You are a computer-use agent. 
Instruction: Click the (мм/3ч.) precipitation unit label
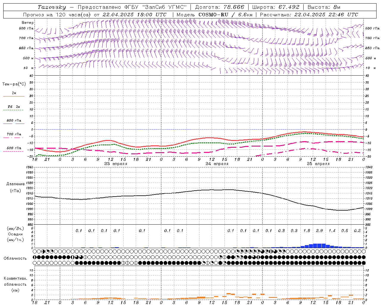point(15,228)
